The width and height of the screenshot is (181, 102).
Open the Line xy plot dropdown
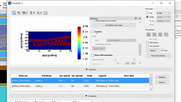point(163,13)
